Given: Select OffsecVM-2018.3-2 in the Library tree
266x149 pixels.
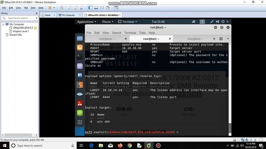Looking at the screenshot, I should pos(23,28).
